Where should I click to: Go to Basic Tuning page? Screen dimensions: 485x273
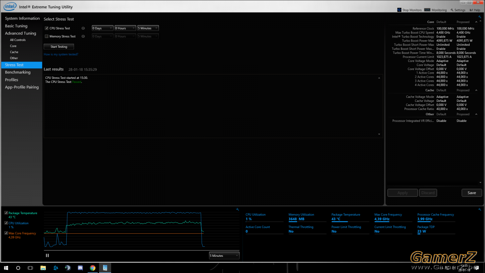(16, 26)
